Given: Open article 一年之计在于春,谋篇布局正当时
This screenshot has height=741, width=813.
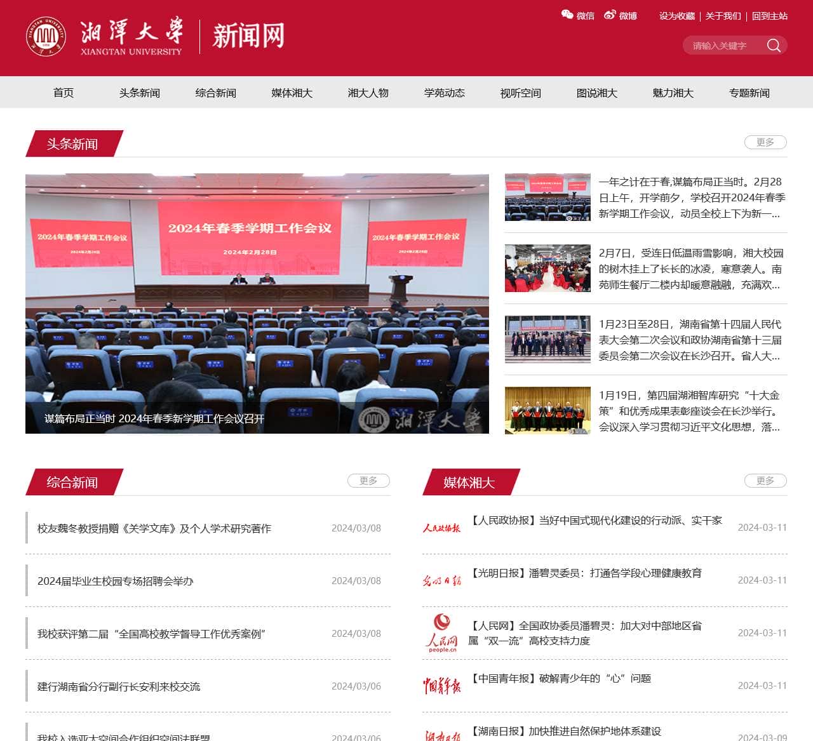Looking at the screenshot, I should [692, 197].
